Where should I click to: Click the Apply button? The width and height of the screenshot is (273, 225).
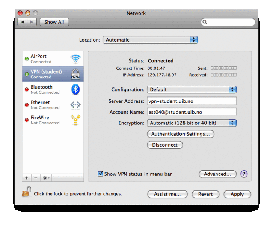tap(237, 194)
